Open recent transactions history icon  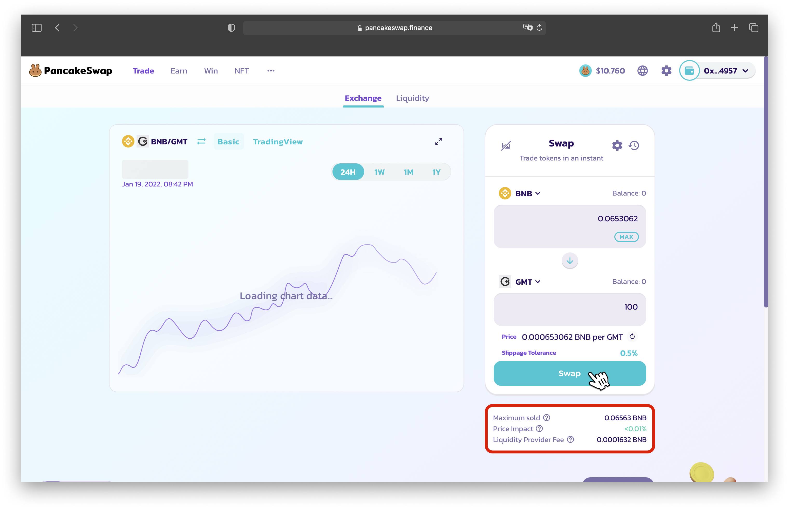(x=634, y=145)
